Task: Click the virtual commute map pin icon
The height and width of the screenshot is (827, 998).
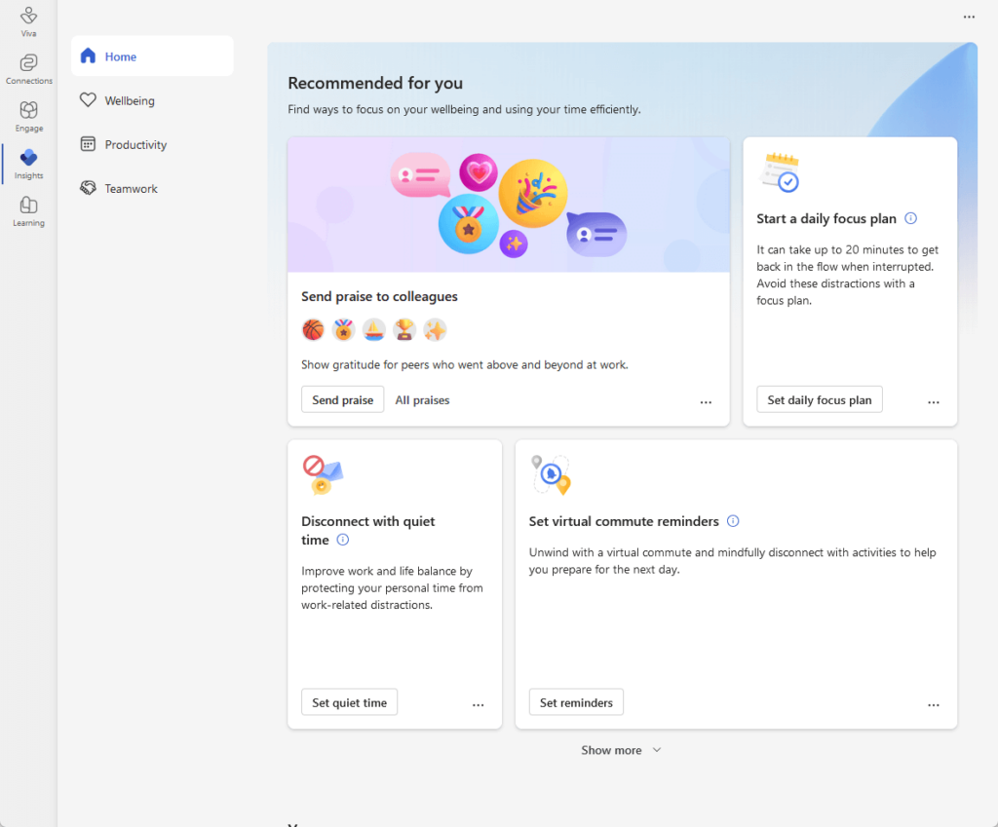Action: click(x=552, y=474)
